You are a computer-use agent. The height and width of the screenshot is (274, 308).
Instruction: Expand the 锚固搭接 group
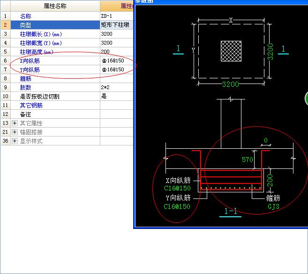(15, 132)
